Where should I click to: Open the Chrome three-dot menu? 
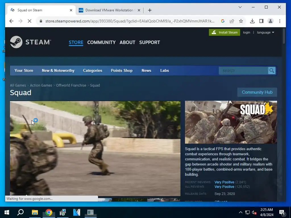coord(280,21)
